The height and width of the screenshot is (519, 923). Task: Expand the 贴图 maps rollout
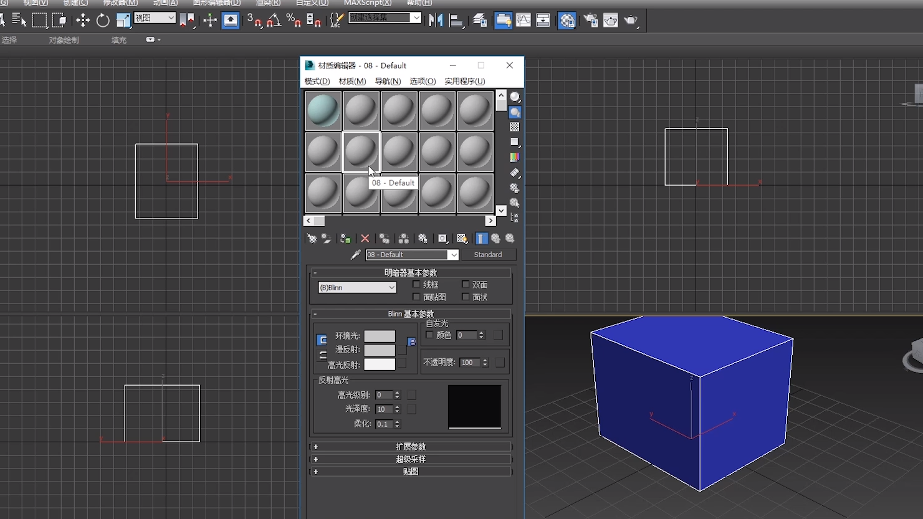coord(411,472)
